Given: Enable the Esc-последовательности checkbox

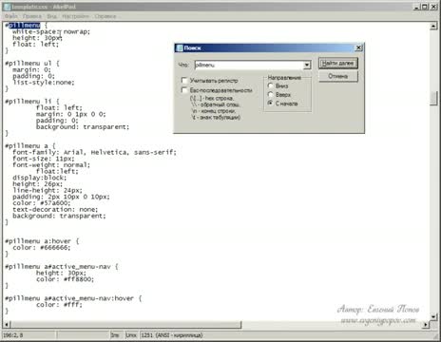Looking at the screenshot, I should pos(184,90).
